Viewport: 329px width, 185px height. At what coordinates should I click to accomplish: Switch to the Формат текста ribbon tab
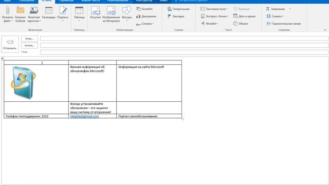[x=90, y=1]
